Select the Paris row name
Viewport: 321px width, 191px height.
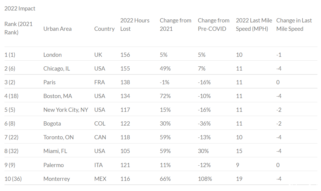pos(49,82)
